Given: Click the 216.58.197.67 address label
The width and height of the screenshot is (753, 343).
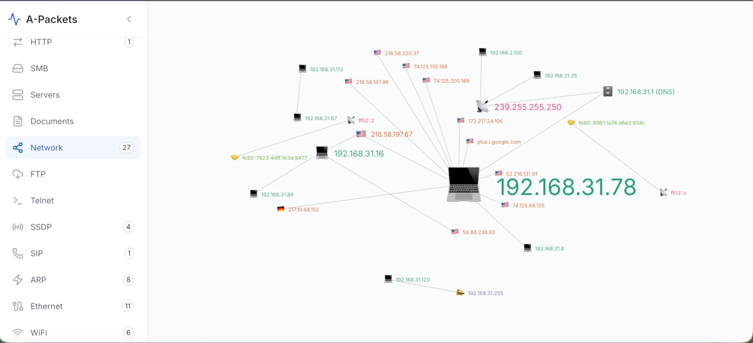Looking at the screenshot, I should tap(392, 134).
